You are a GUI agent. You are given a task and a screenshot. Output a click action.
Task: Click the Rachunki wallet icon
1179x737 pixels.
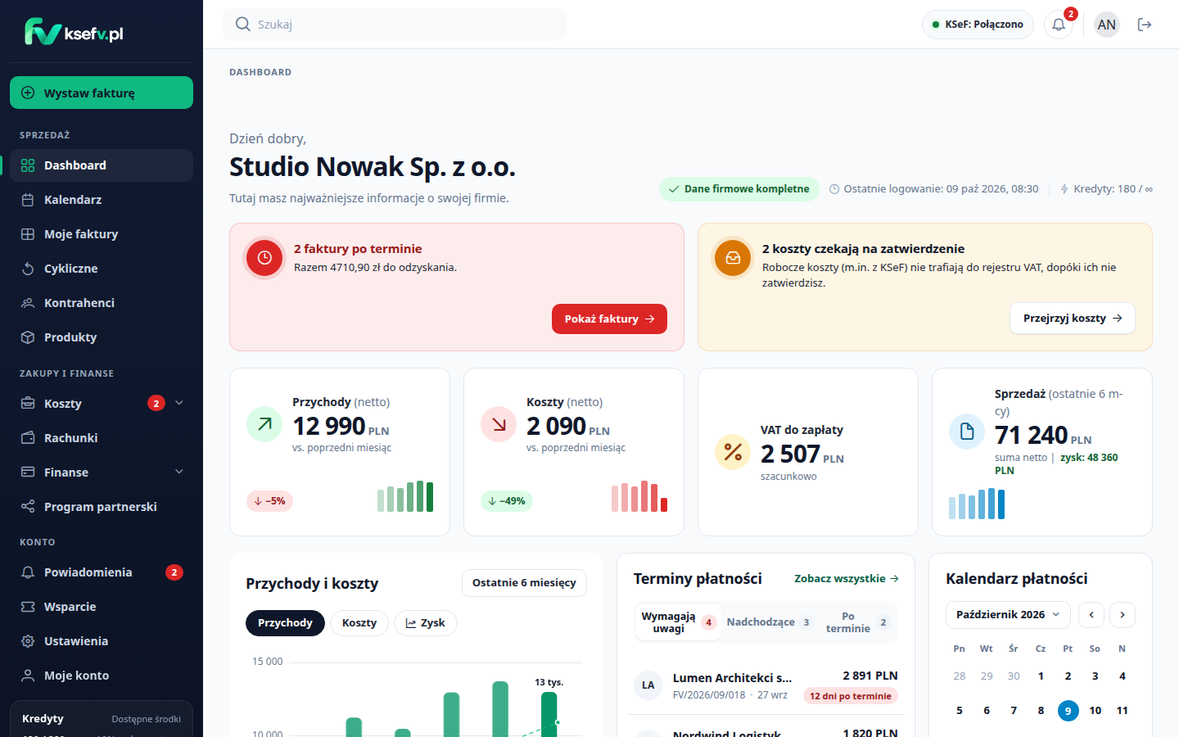[28, 438]
